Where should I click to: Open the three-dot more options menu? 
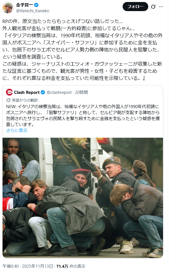[161, 7]
